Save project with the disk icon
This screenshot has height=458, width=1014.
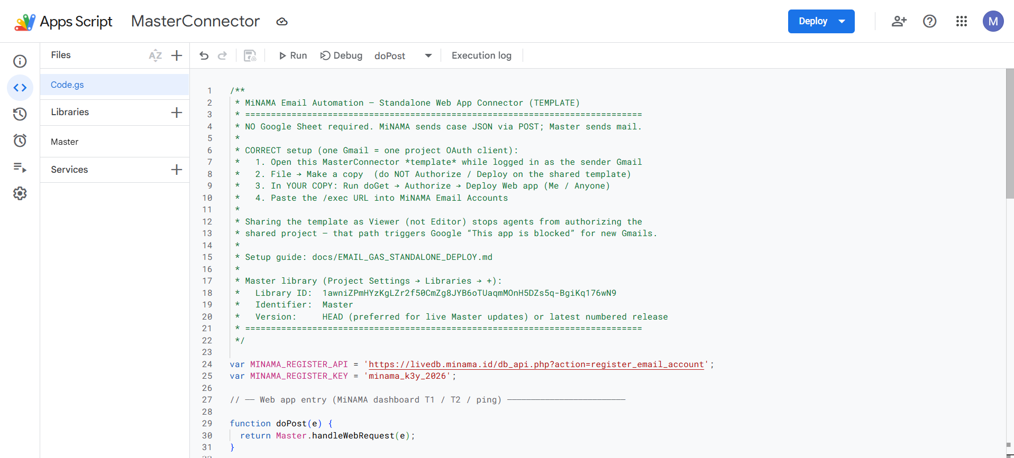click(x=250, y=55)
